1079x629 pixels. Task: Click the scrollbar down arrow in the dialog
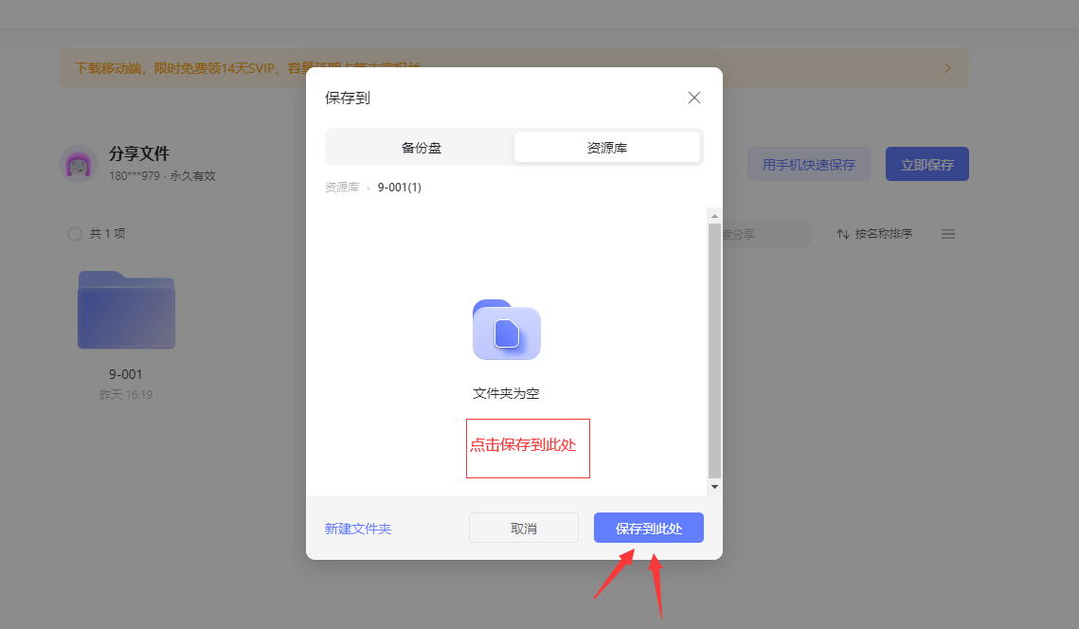(714, 486)
